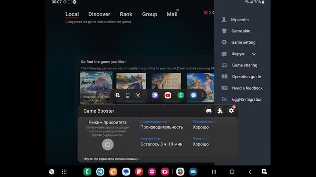Click the 'Game Booster' title

click(x=99, y=111)
